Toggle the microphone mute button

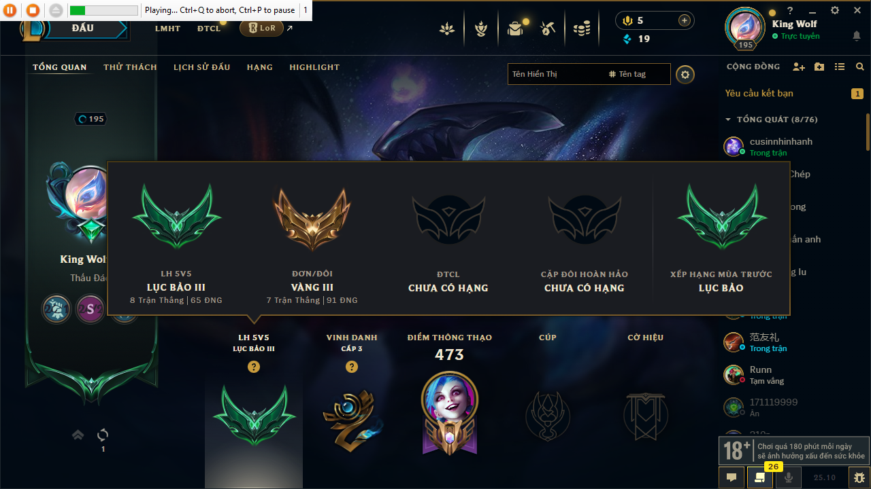pyautogui.click(x=788, y=477)
